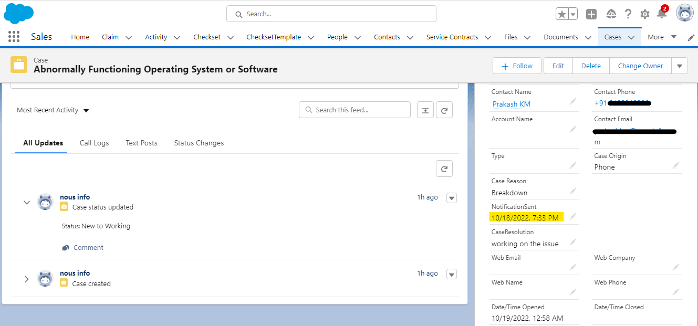This screenshot has width=698, height=326.
Task: Open the Claim tab
Action: click(110, 37)
